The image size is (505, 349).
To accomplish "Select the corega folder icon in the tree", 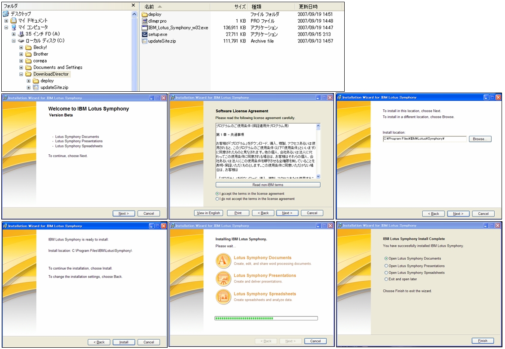I will (28, 61).
